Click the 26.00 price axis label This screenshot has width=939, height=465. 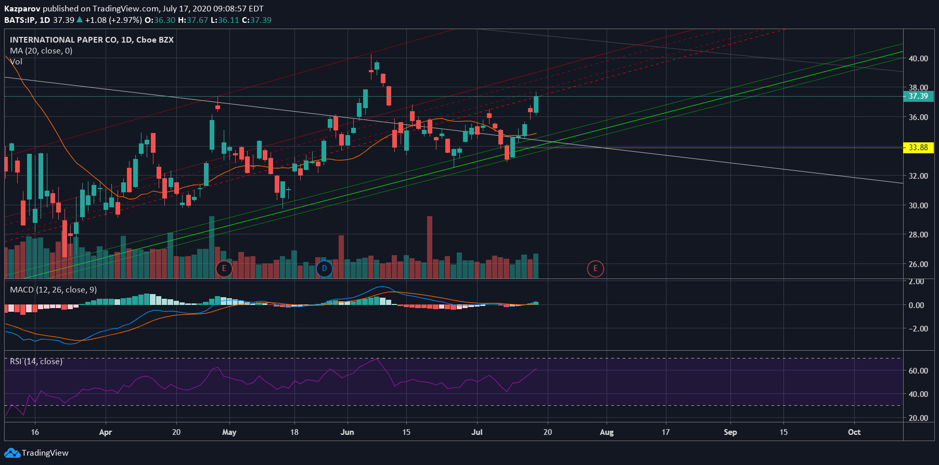918,264
